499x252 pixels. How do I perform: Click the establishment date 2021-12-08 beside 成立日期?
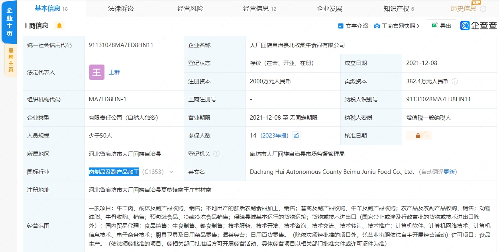pyautogui.click(x=422, y=63)
